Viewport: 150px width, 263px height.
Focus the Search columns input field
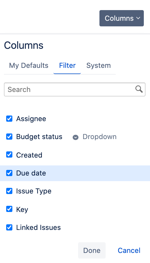pos(75,89)
